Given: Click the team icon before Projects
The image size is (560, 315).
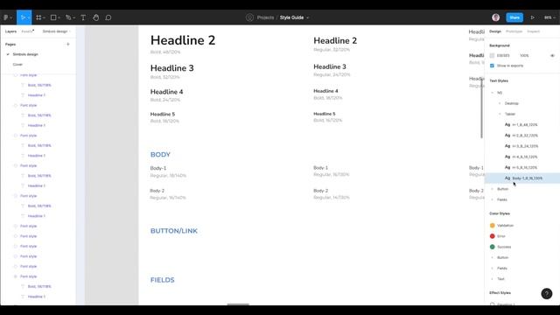Looking at the screenshot, I should point(249,17).
